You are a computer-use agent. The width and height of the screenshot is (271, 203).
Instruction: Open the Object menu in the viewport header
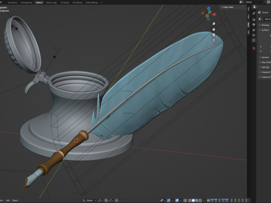(x=15, y=200)
